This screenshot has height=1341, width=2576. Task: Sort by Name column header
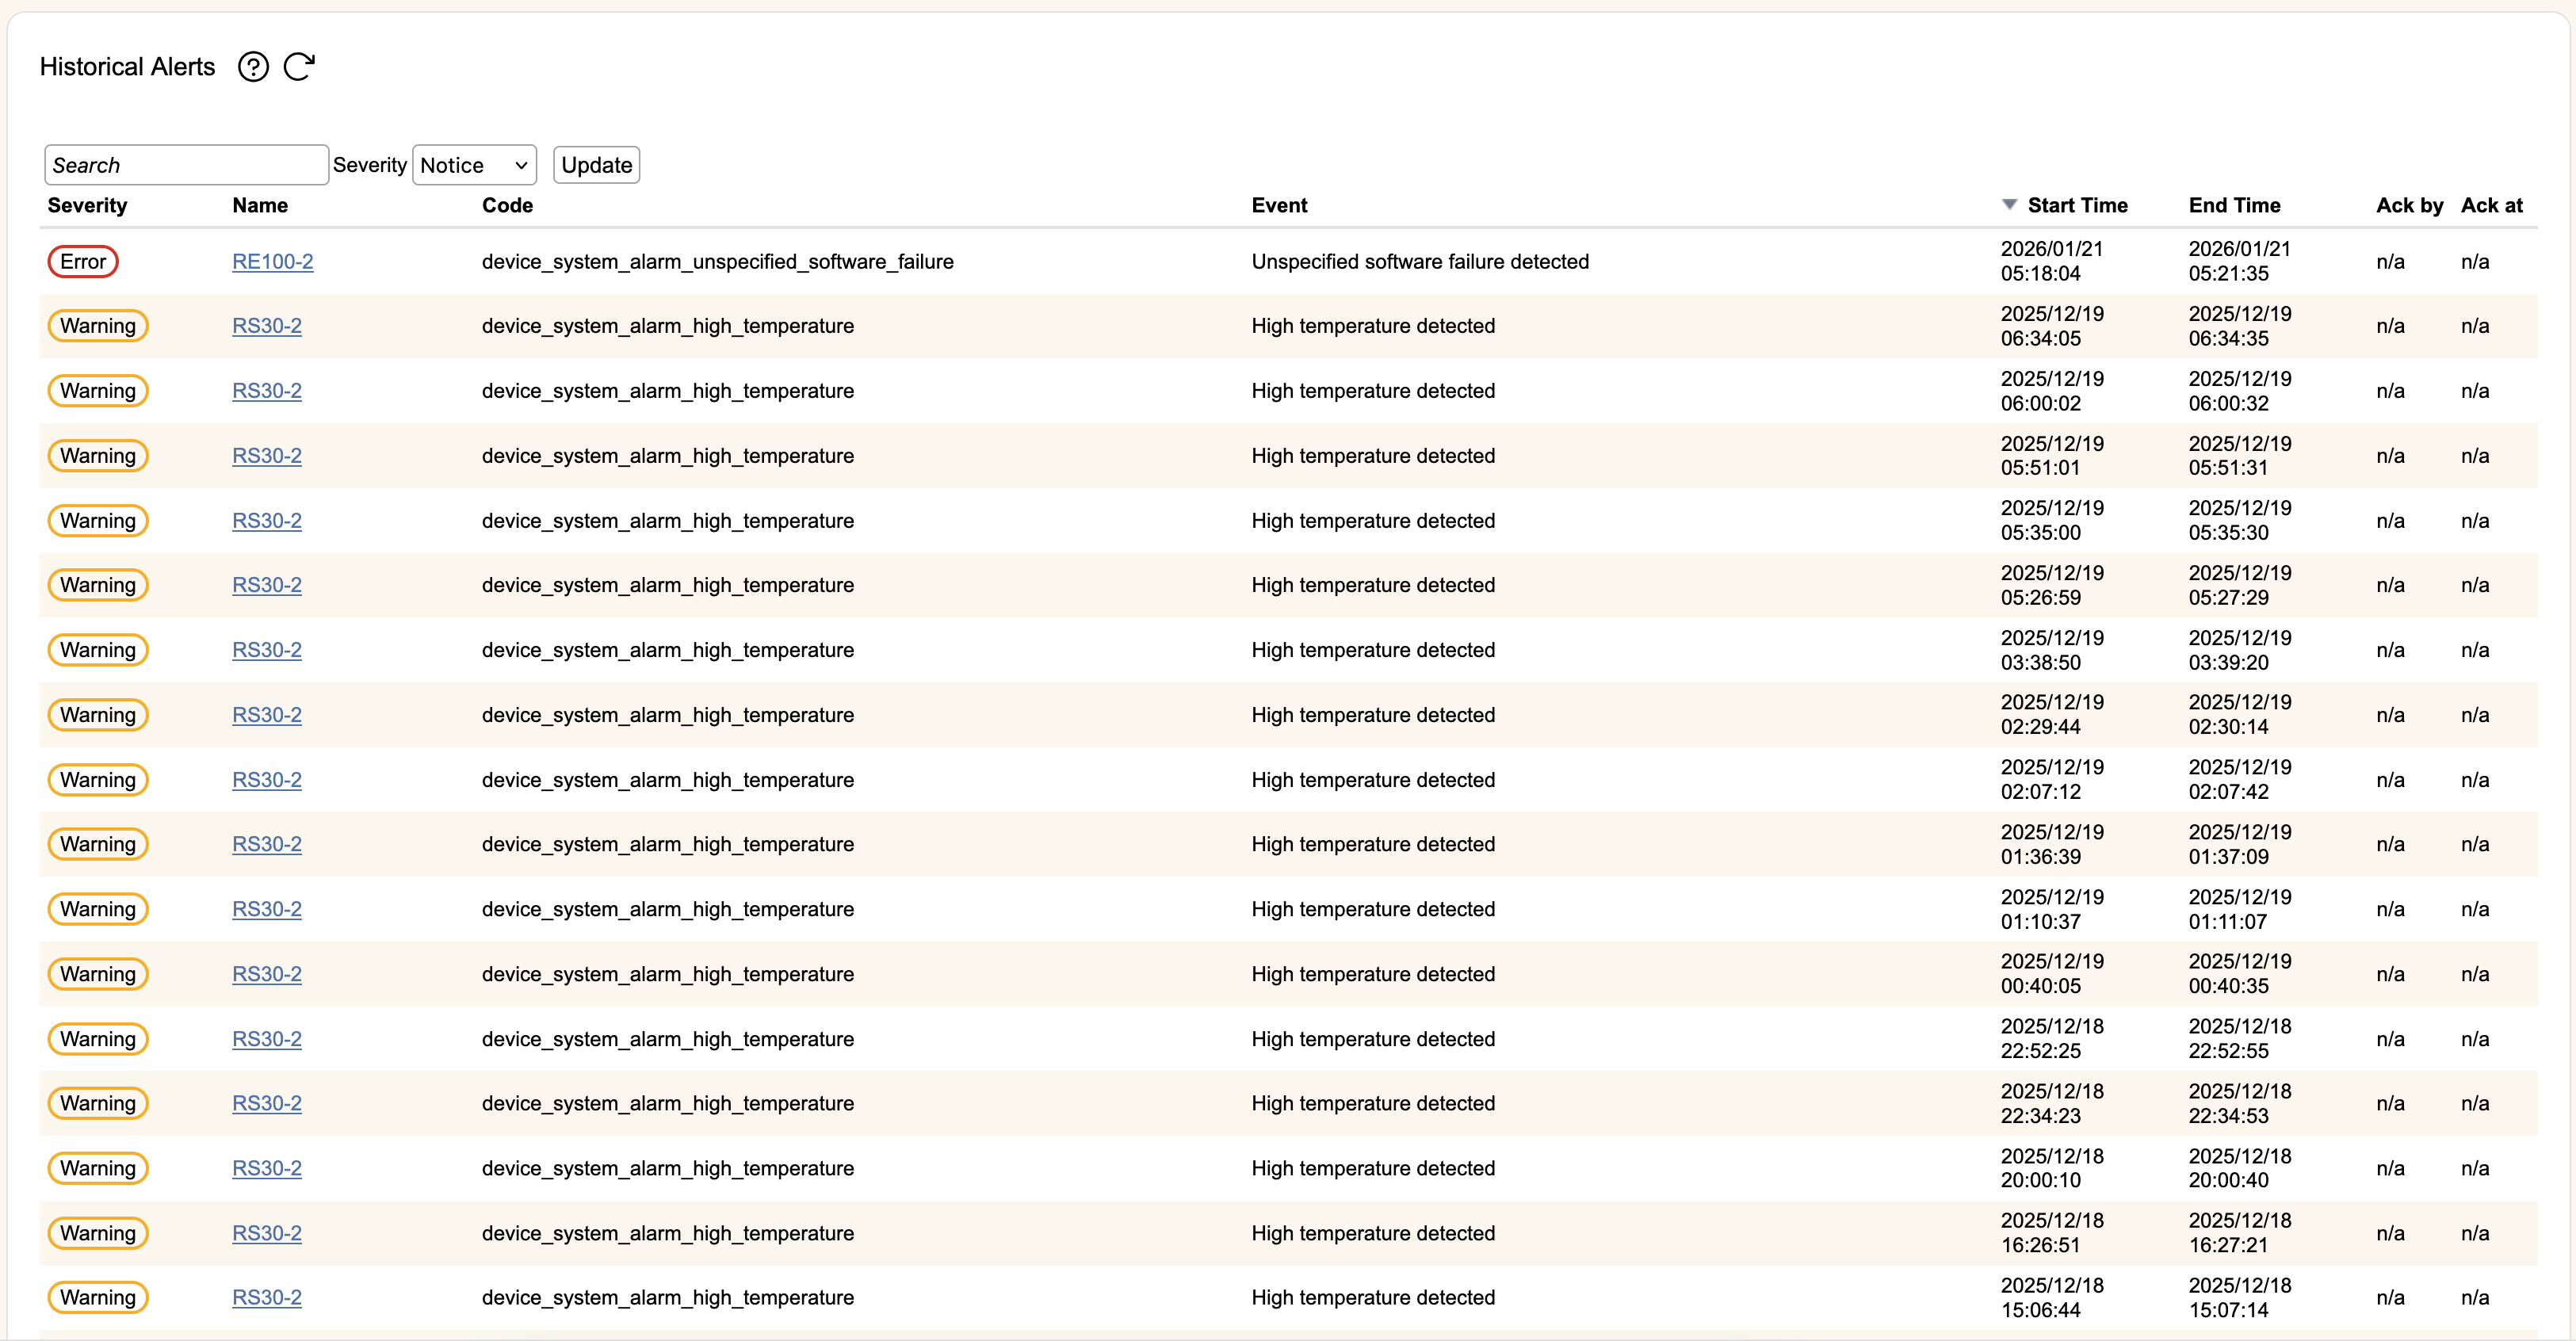260,205
